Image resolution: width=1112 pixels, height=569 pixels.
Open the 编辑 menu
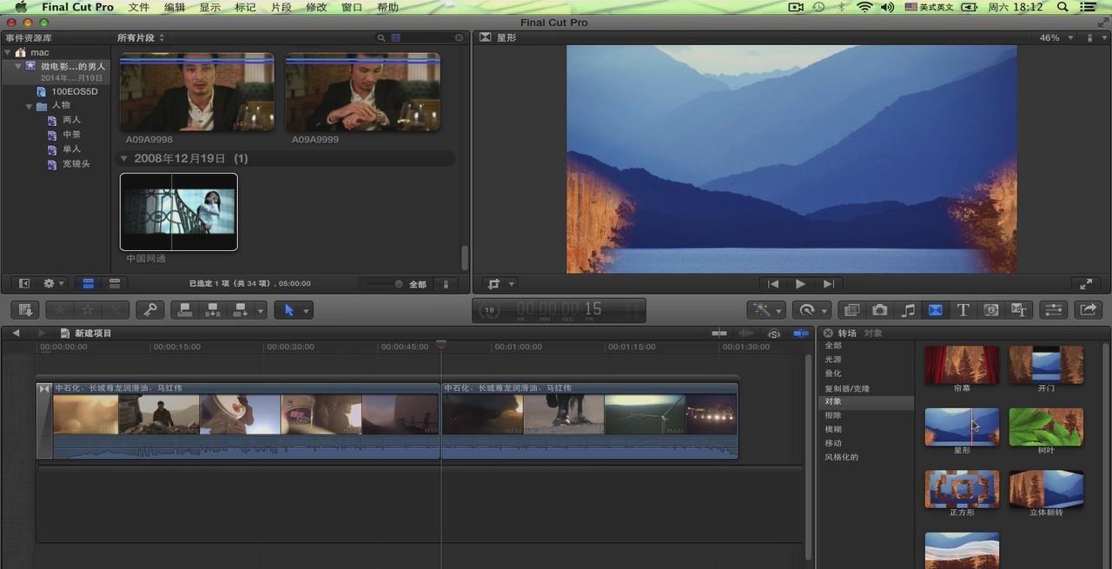(175, 7)
